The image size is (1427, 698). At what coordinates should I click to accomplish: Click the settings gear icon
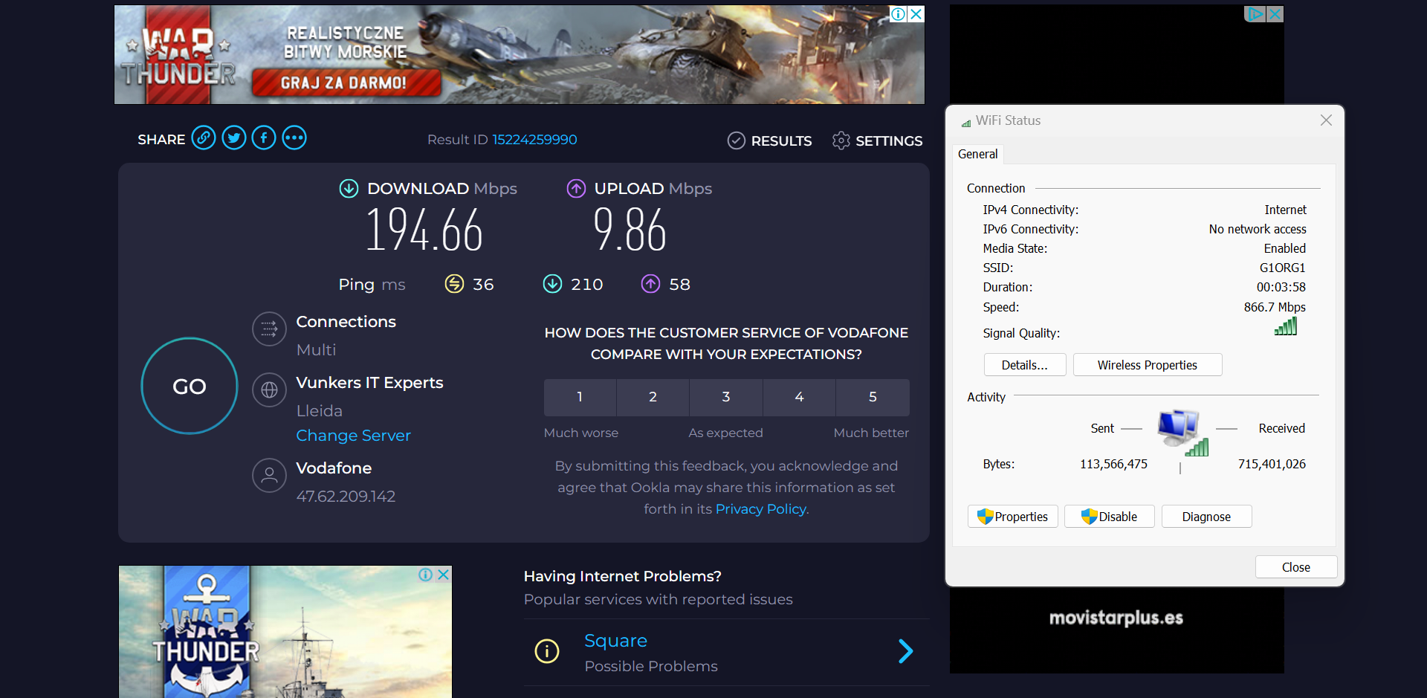pyautogui.click(x=841, y=140)
